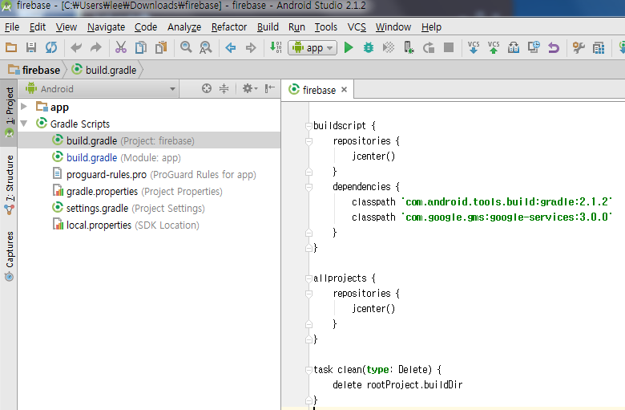Undo the last action via toolbar arrow
The image size is (625, 410).
coord(76,48)
